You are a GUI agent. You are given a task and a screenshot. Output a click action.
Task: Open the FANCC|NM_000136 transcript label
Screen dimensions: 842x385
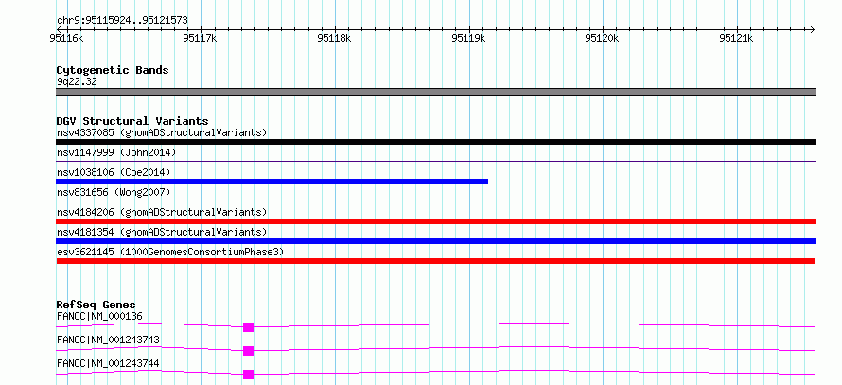tap(100, 316)
